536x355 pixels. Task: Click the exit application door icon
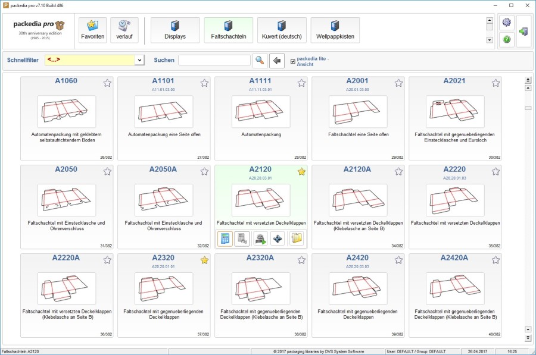[523, 32]
